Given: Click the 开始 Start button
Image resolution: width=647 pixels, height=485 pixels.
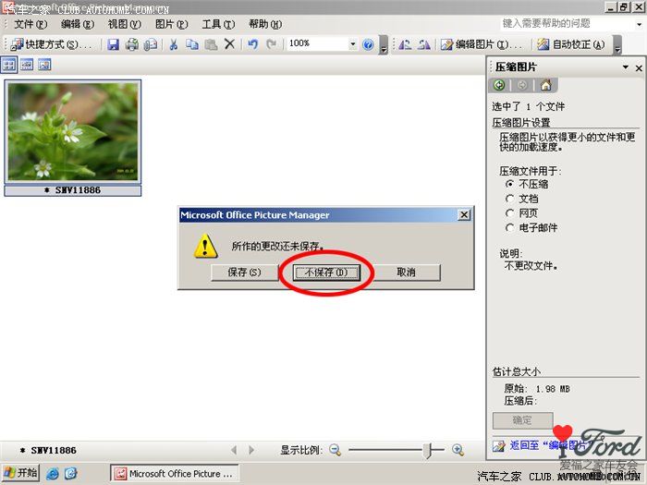Looking at the screenshot, I should [20, 473].
